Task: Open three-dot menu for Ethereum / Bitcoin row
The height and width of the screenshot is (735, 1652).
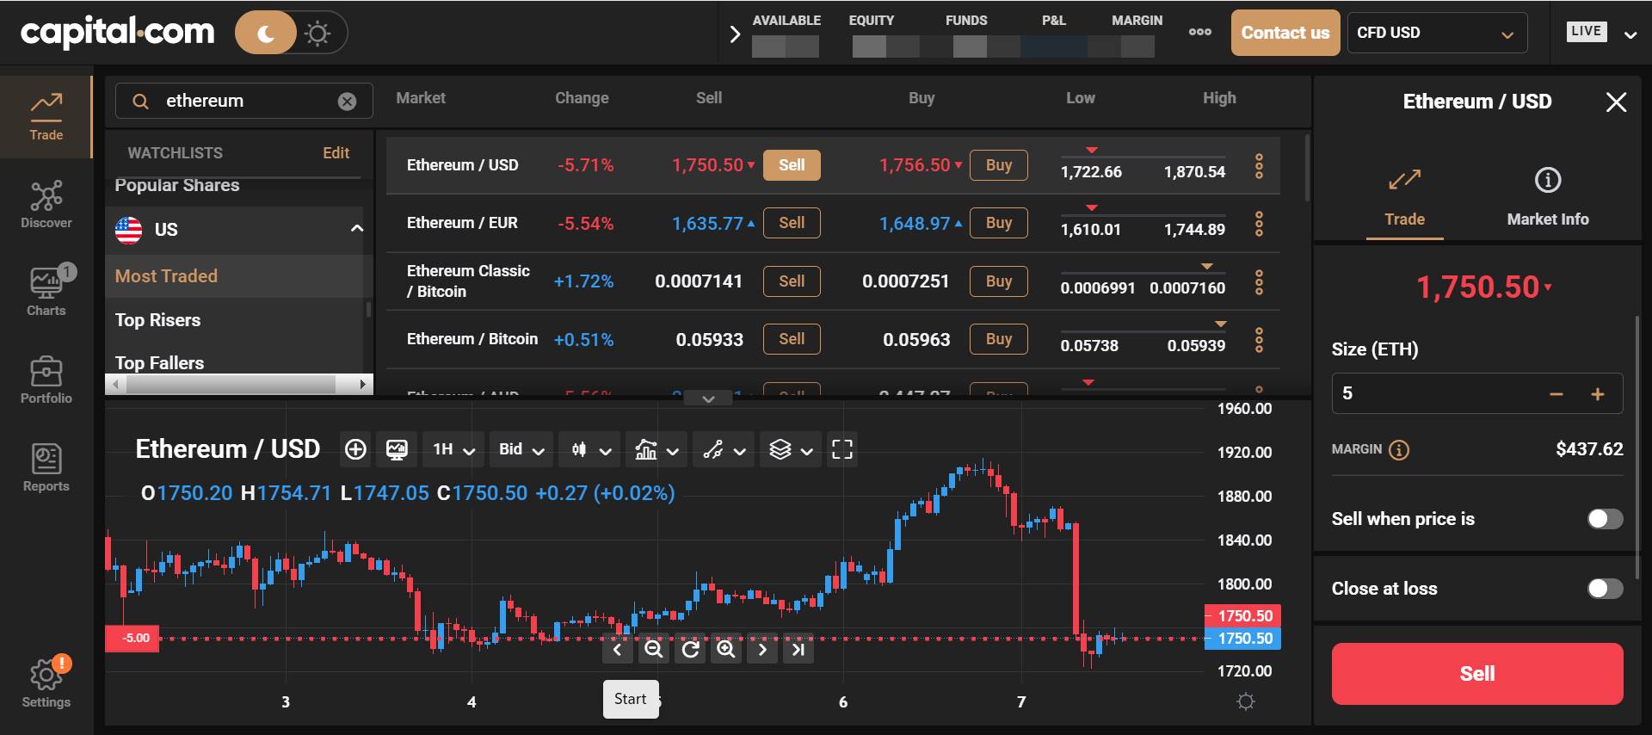Action: [x=1259, y=339]
